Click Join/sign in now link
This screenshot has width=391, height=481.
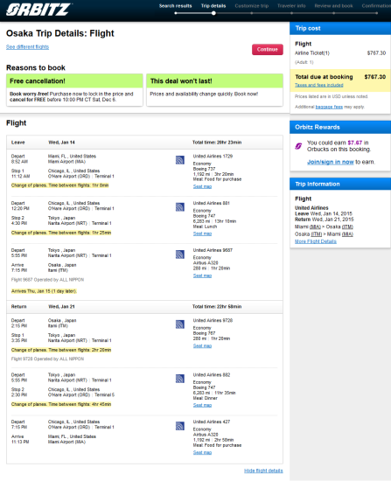coord(331,162)
